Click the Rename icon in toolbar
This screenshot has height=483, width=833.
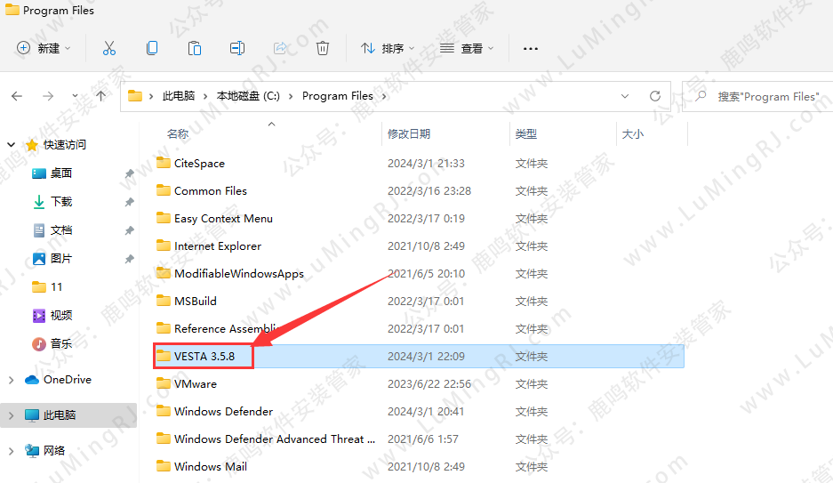pyautogui.click(x=237, y=48)
